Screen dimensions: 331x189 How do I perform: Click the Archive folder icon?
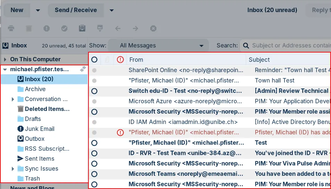coord(20,89)
